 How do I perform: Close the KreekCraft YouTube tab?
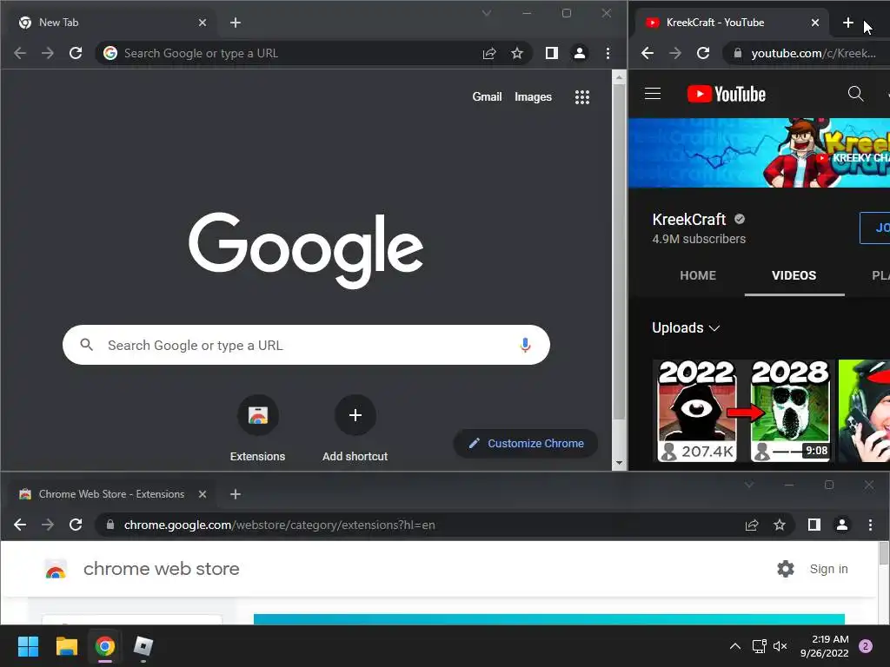(815, 23)
